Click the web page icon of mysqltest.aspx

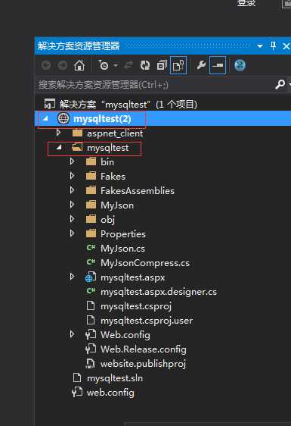(91, 277)
